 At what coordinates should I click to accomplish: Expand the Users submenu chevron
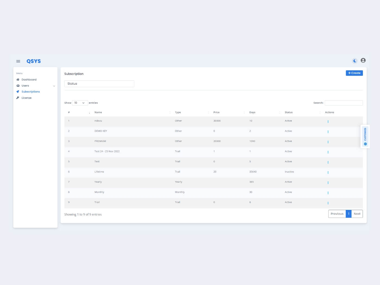(54, 86)
